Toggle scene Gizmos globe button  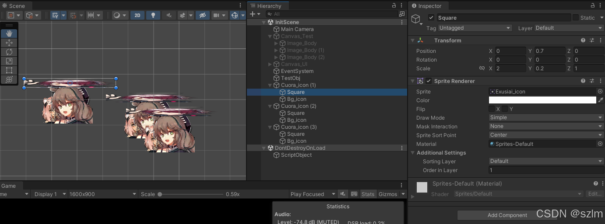click(x=235, y=15)
